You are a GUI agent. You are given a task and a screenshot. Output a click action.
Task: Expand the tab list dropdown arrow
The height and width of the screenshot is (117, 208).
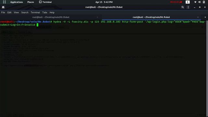coord(205,17)
